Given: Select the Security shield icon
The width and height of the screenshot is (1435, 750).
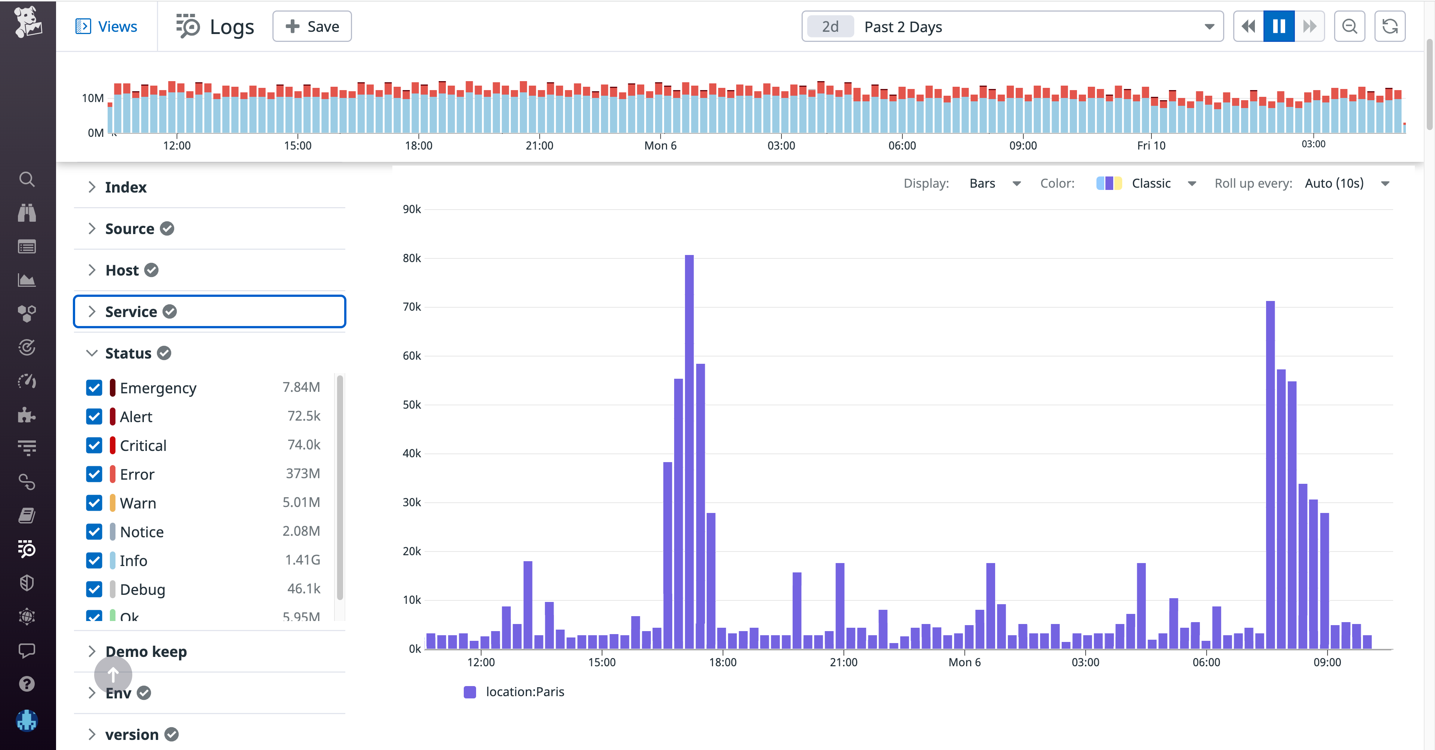Looking at the screenshot, I should click(27, 583).
